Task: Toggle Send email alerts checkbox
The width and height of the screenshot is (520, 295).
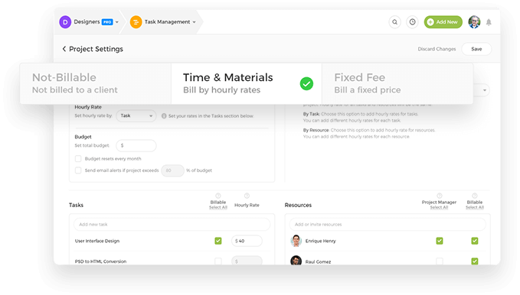Action: point(78,170)
